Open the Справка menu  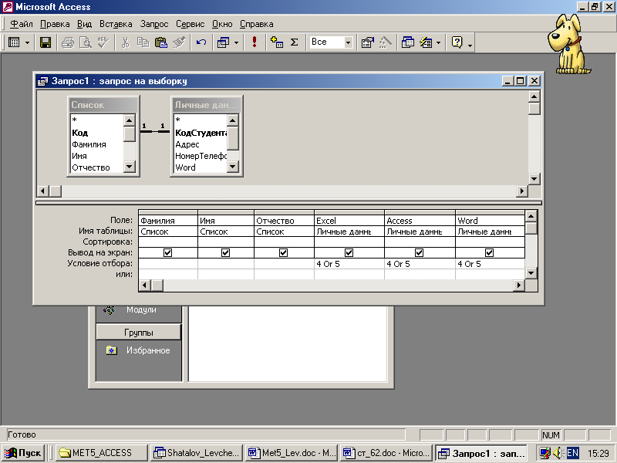[257, 24]
